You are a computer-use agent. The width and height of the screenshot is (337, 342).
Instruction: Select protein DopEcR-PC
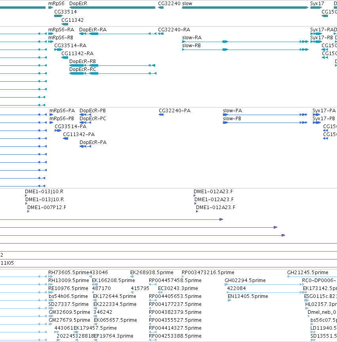[x=93, y=119]
